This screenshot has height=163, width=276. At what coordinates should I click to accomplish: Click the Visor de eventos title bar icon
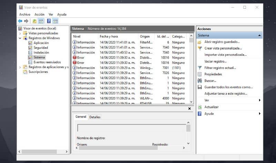click(x=21, y=7)
